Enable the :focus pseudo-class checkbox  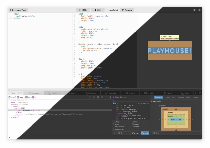pos(114,124)
